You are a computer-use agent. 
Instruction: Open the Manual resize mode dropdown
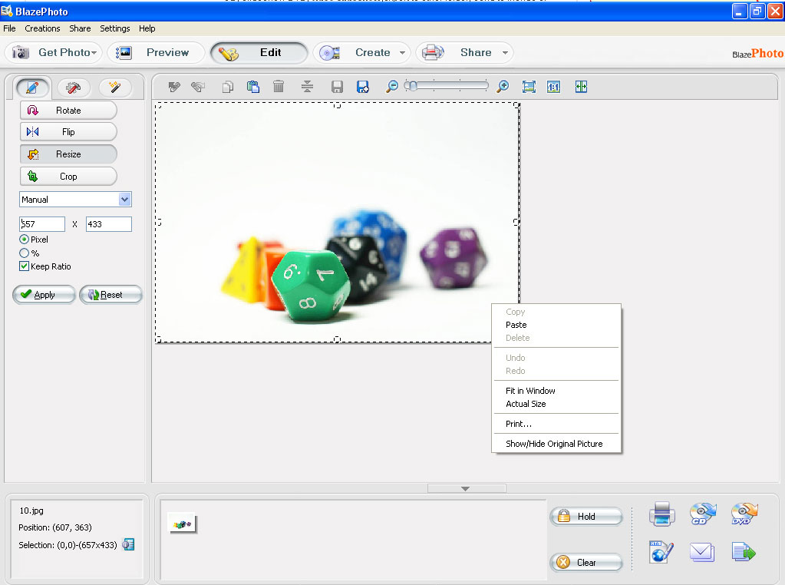coord(124,200)
